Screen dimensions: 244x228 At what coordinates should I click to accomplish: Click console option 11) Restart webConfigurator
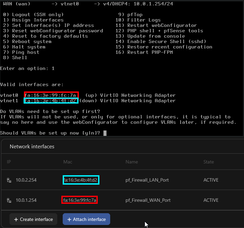point(156,25)
